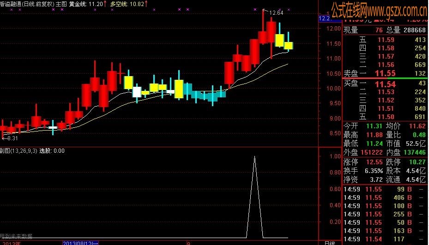This screenshot has width=429, height=245.
Task: Click the 14:59 trade row with volume 255
Action: pyautogui.click(x=385, y=214)
